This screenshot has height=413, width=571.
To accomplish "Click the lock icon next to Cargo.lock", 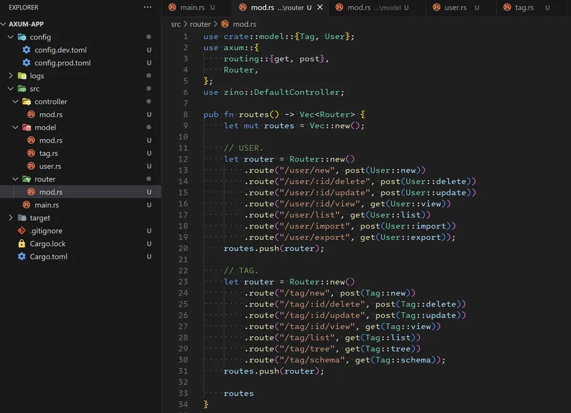I will tap(22, 244).
